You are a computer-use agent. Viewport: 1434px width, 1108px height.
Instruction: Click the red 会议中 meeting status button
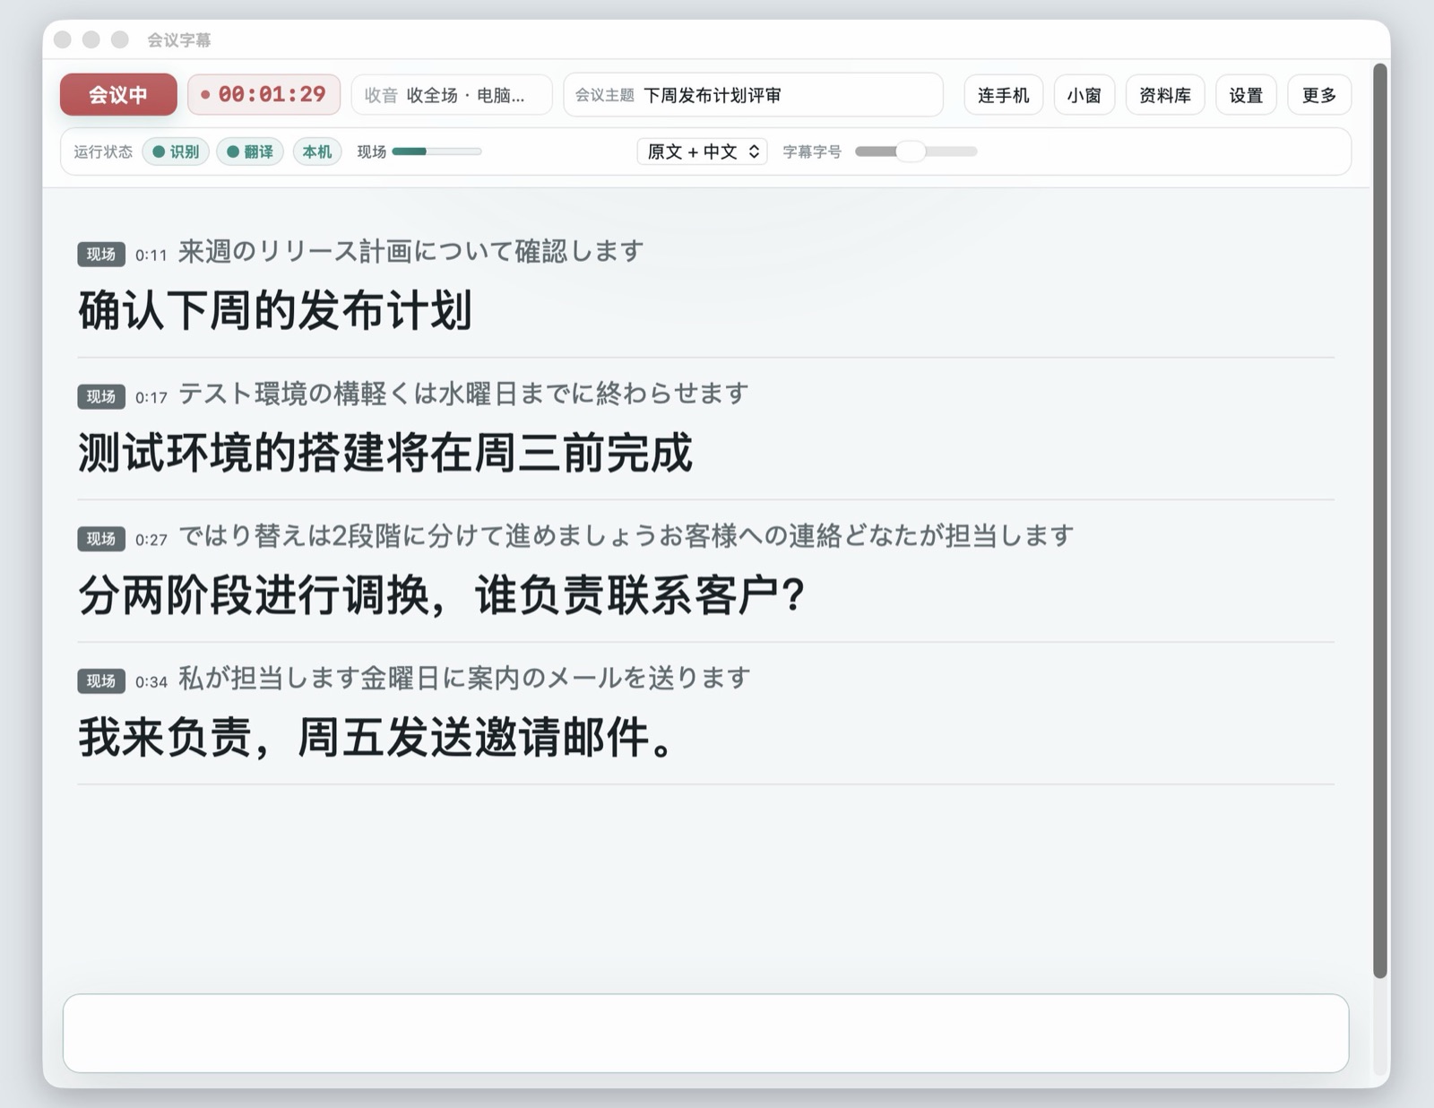[x=118, y=95]
